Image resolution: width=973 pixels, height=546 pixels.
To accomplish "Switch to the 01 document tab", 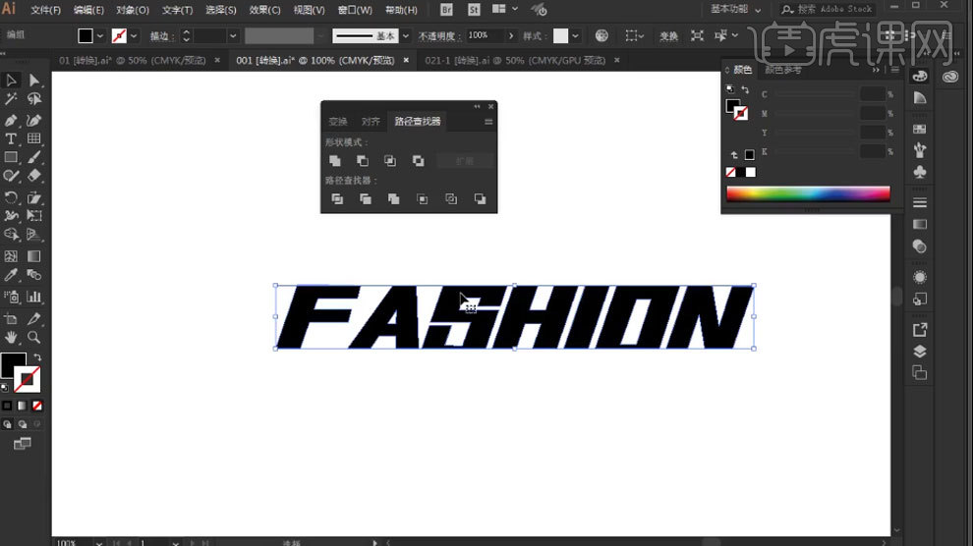I will pos(132,60).
